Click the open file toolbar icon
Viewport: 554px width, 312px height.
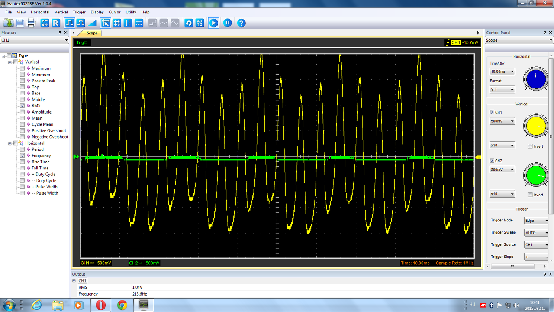click(x=9, y=23)
